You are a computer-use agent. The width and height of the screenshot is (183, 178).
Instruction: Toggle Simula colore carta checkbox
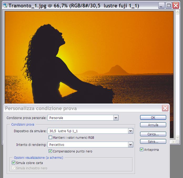(x=13, y=162)
